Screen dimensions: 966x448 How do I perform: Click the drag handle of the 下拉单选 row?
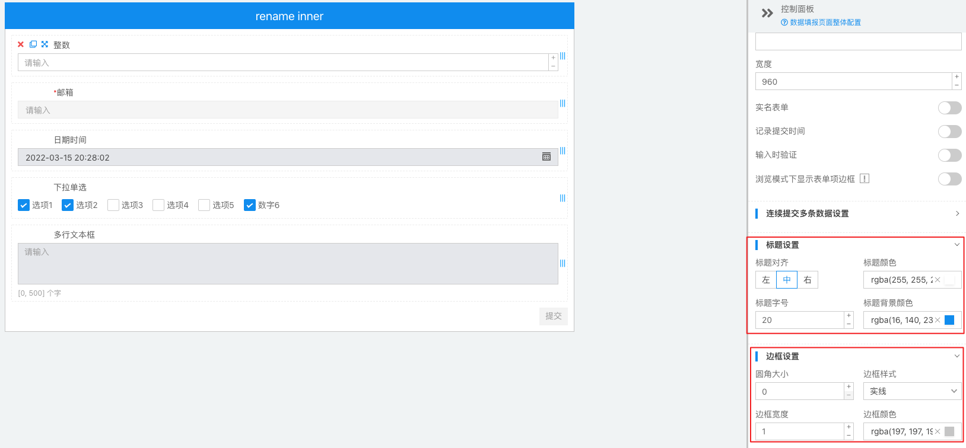click(x=563, y=198)
